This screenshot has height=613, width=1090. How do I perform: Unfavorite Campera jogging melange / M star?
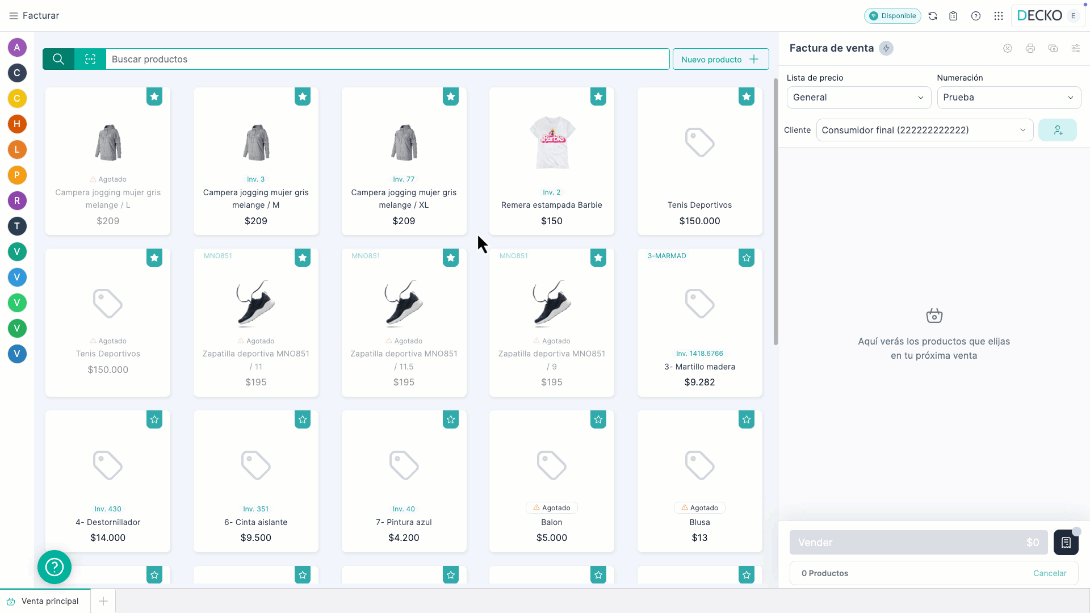click(303, 96)
